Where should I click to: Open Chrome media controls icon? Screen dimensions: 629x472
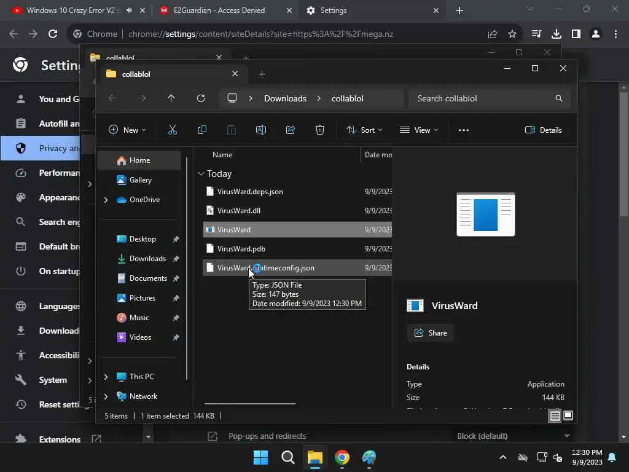point(536,34)
